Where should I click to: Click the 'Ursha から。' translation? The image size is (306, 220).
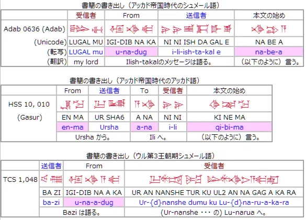tap(93, 137)
